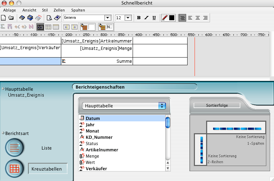Screen dimensions: 274x181
Task: Click the pink N icon in toolbar
Action: coord(31,27)
